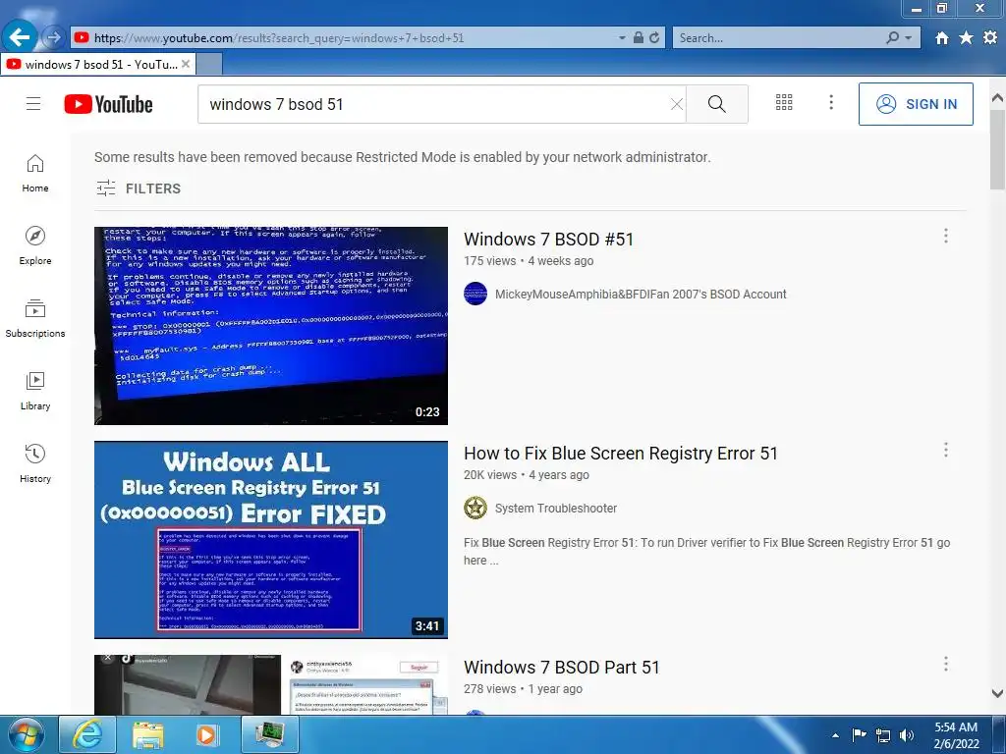Click the taskbar clock showing 5:54 AM
Viewport: 1006px width, 754px height.
pos(956,734)
